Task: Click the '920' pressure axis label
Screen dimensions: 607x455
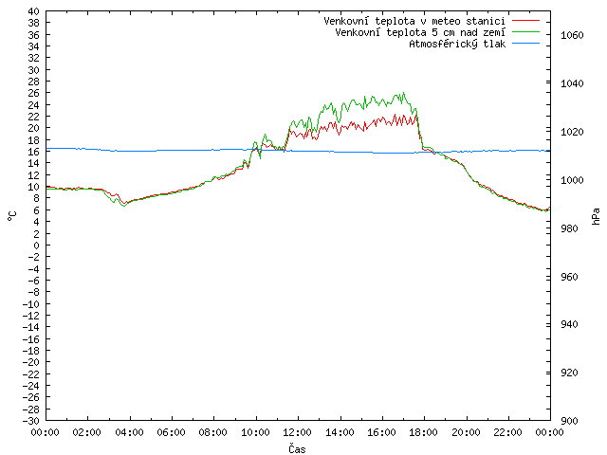Action: click(x=569, y=373)
